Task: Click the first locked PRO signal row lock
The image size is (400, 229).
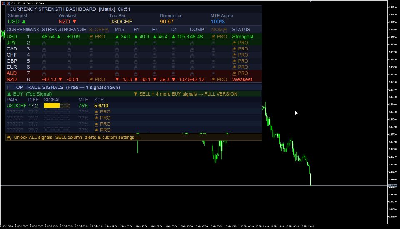Action: [96, 112]
